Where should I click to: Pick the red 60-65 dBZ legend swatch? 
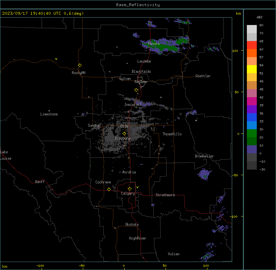(x=252, y=45)
